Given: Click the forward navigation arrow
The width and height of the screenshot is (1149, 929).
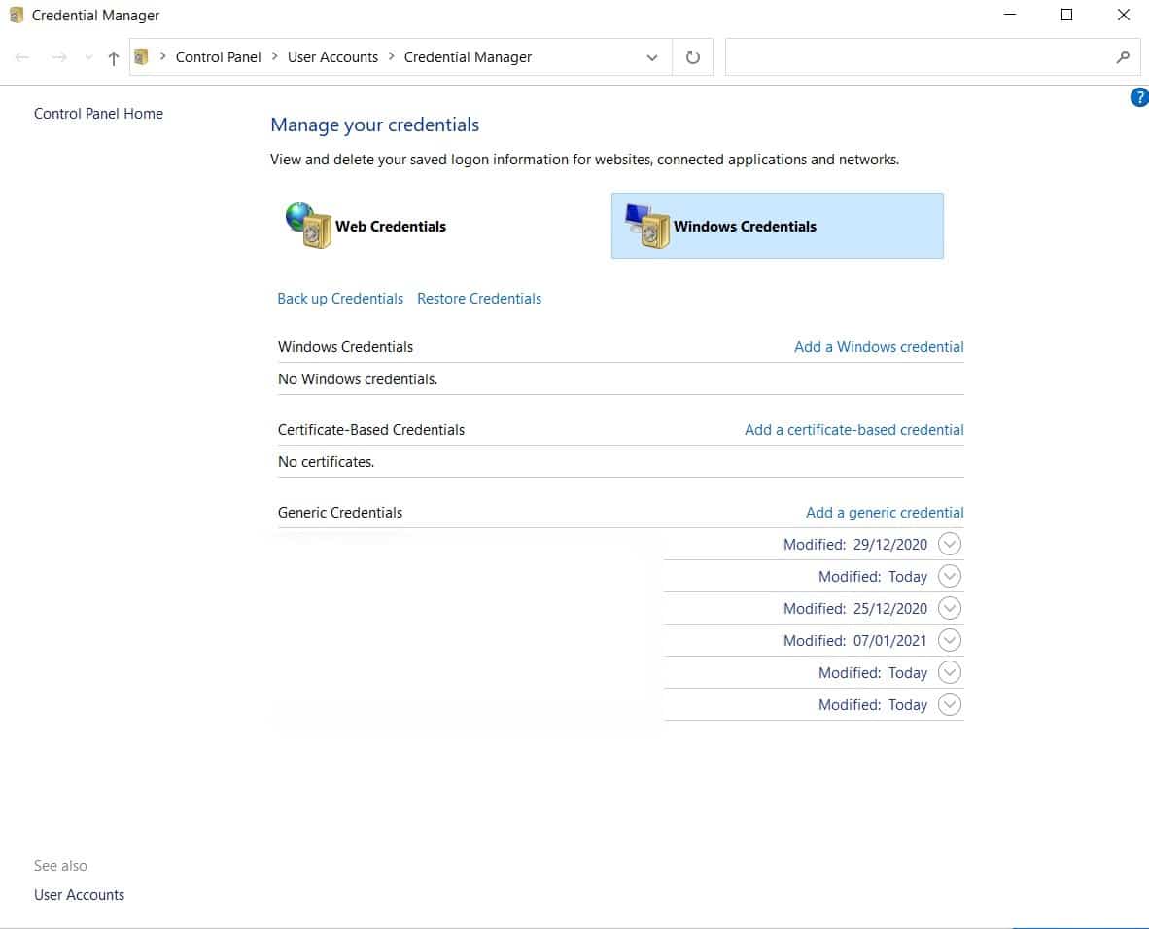Looking at the screenshot, I should [x=58, y=56].
